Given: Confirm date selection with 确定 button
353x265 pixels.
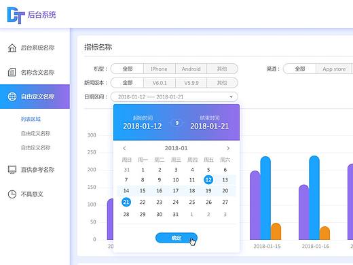Looking at the screenshot, I should [x=176, y=238].
